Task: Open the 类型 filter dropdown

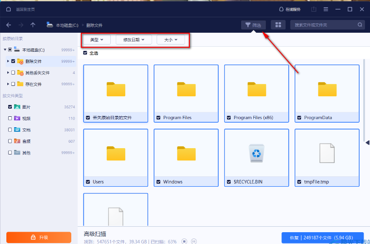Action: coord(97,40)
